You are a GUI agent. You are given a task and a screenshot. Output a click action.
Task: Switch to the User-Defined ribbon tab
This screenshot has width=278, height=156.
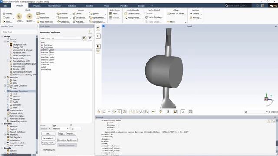pyautogui.click(x=54, y=6)
